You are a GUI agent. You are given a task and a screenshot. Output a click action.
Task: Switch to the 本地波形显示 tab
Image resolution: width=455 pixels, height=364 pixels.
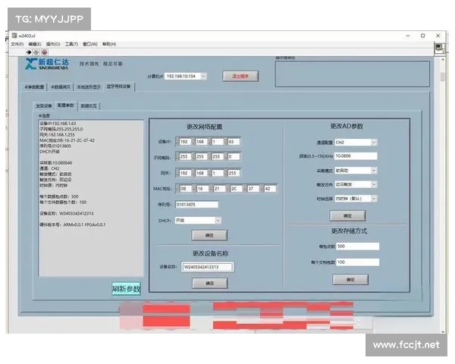point(89,87)
